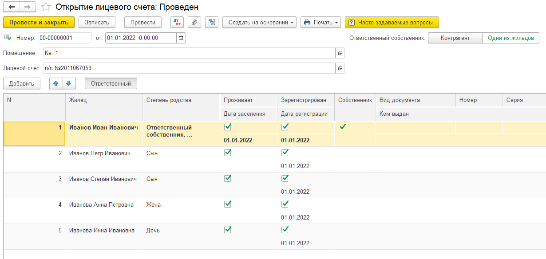Move selected row up

coord(56,83)
